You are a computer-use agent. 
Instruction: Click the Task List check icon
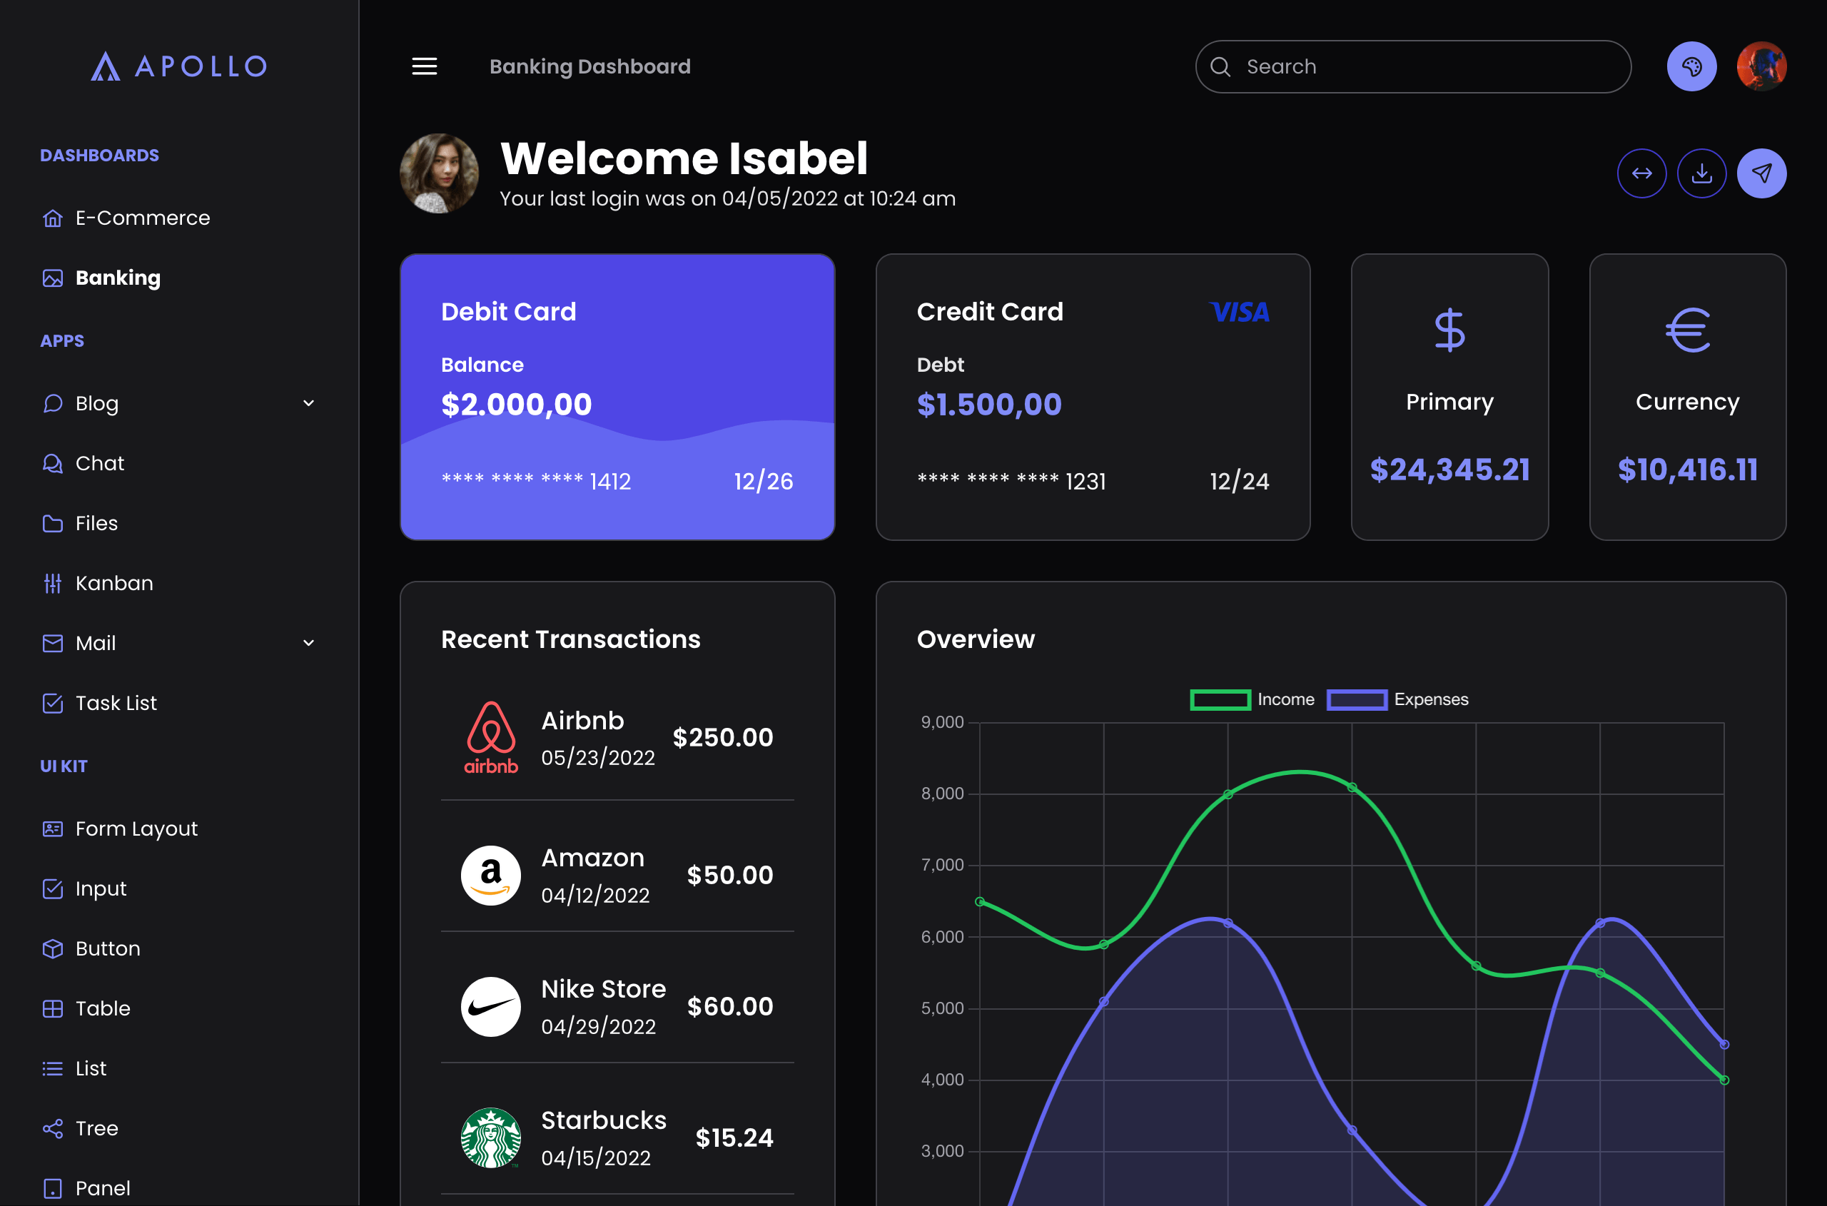(x=52, y=703)
